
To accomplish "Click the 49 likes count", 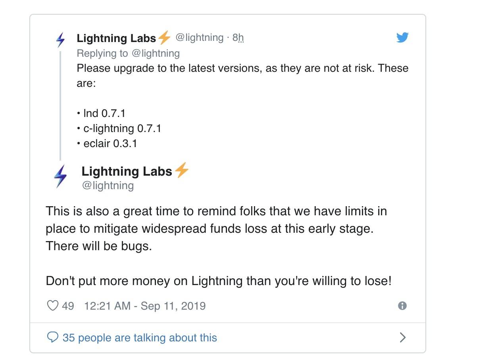I will (x=68, y=306).
